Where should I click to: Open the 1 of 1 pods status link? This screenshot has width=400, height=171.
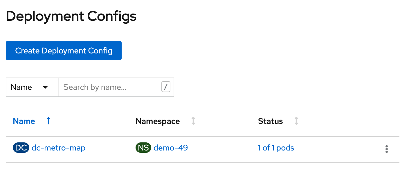tap(276, 148)
